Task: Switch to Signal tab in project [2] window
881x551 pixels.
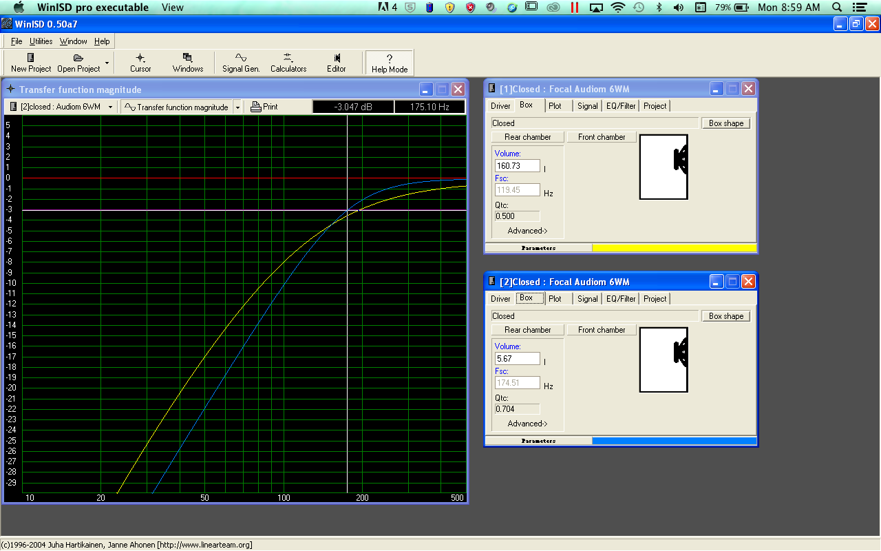Action: point(587,298)
